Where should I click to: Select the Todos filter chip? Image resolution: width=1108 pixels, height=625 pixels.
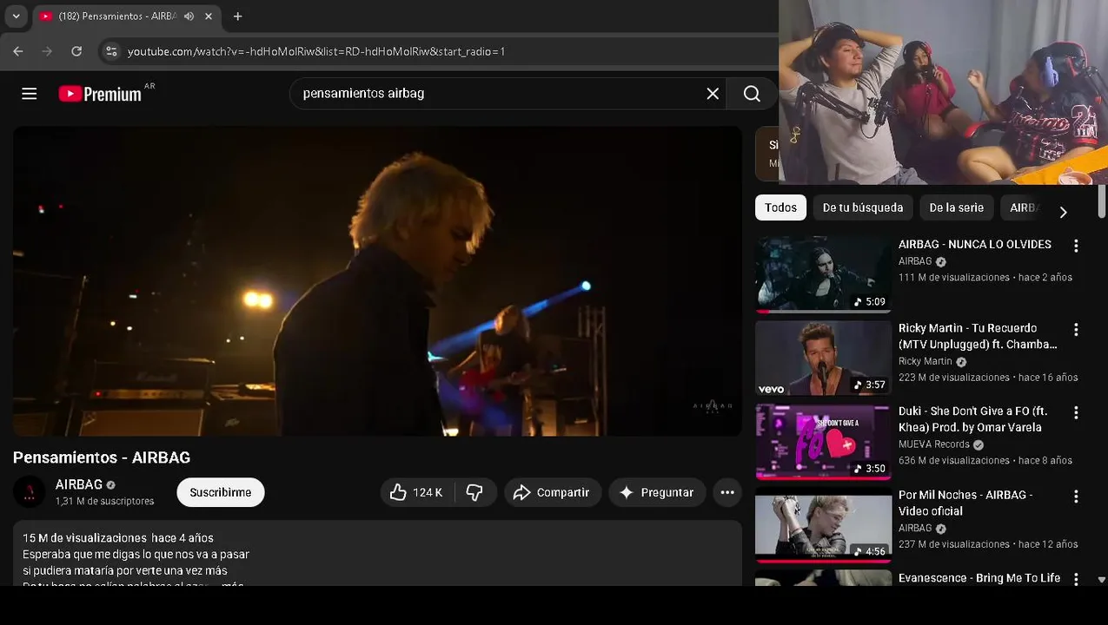click(x=780, y=207)
